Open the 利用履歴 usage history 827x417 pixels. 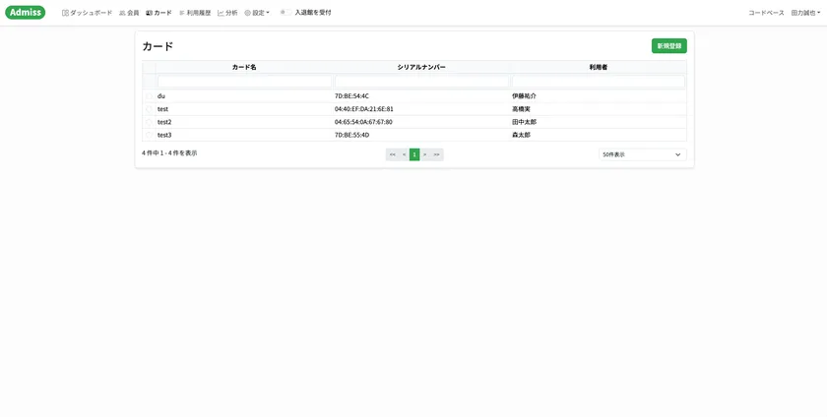194,13
